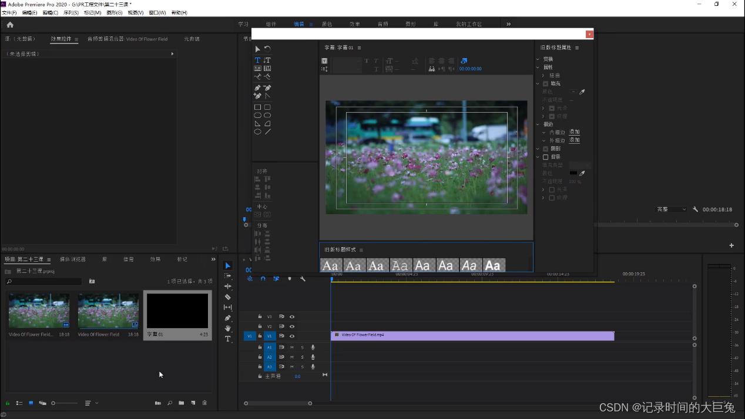Select the 字幕 01 thumbnail in Project panel
Image resolution: width=745 pixels, height=419 pixels.
[177, 311]
